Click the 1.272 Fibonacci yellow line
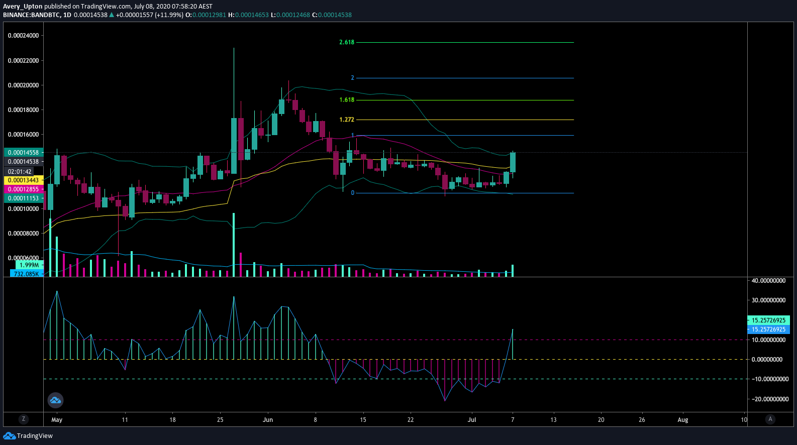The width and height of the screenshot is (797, 445). (x=465, y=120)
